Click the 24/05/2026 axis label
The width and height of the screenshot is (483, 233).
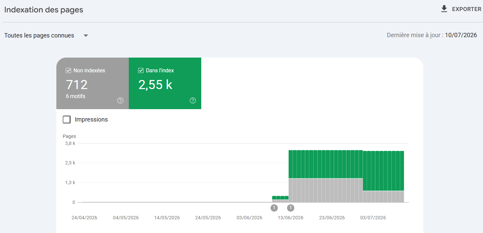(x=208, y=218)
